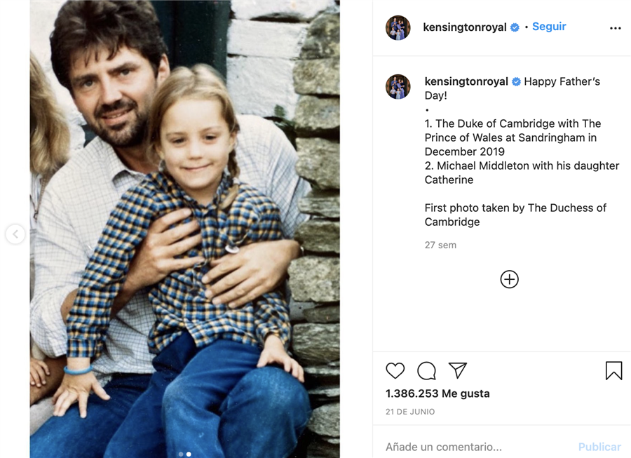Open the kensingtonroyal username in the caption
Image resolution: width=631 pixels, height=458 pixels.
pyautogui.click(x=466, y=81)
